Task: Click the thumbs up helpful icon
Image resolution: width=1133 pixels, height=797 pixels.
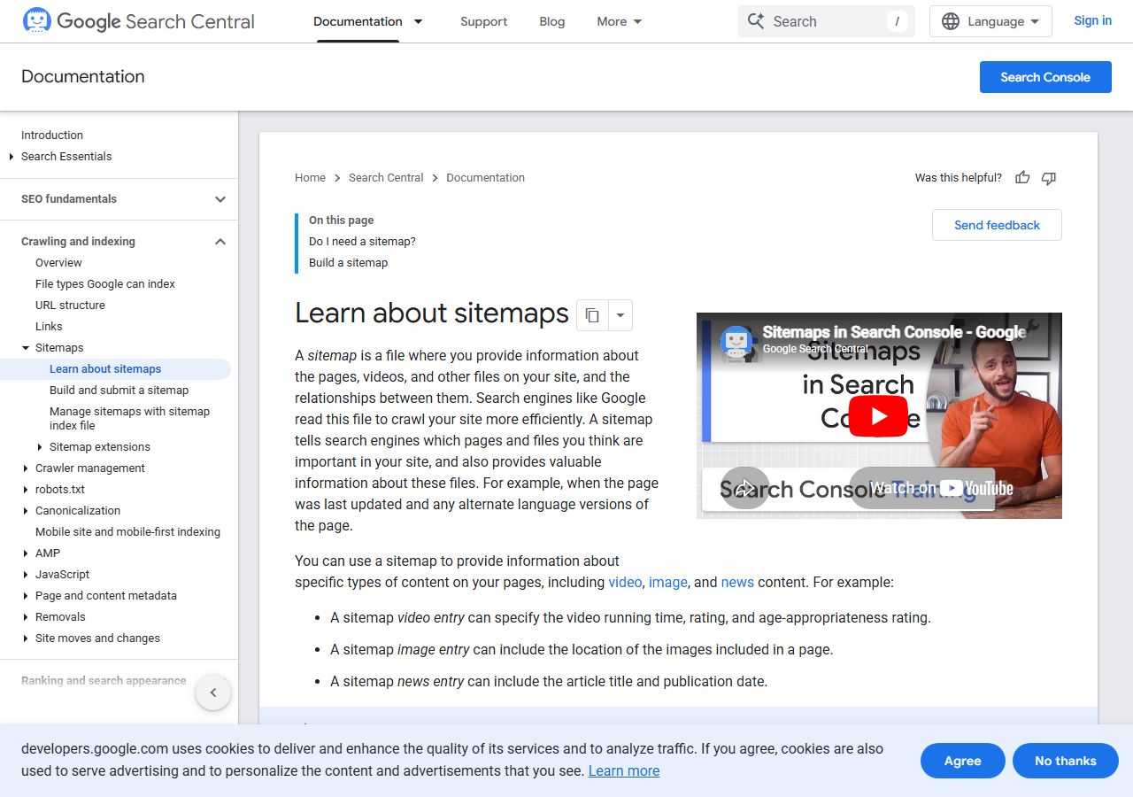Action: [x=1022, y=178]
